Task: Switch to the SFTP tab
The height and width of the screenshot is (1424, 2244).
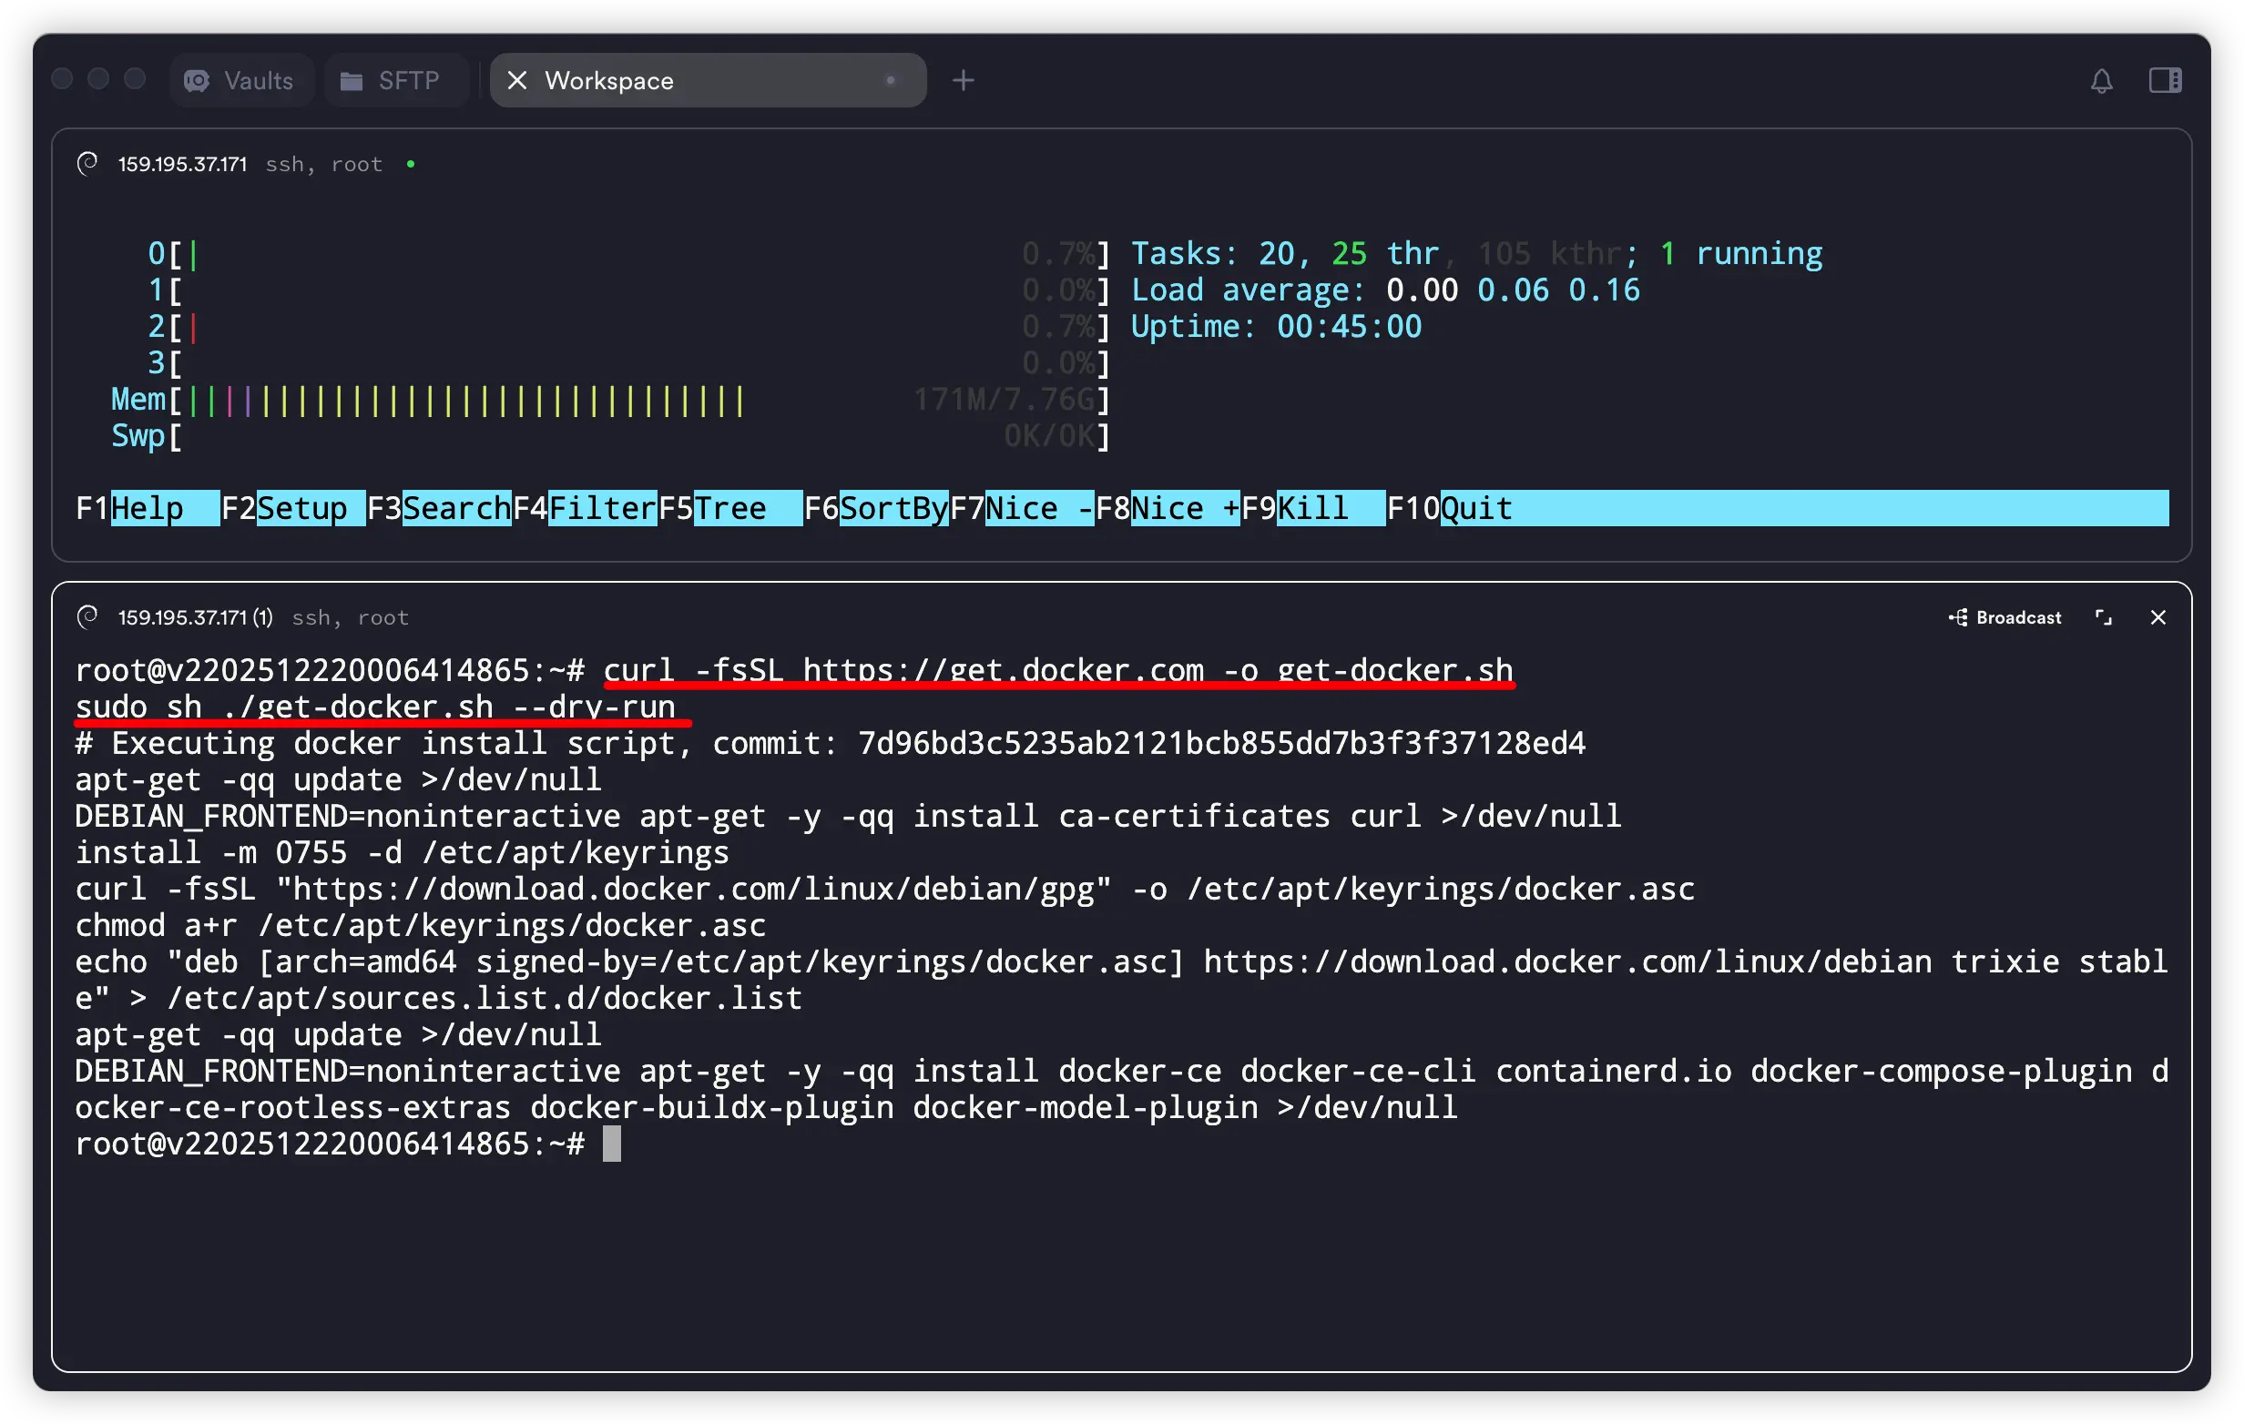Action: [x=396, y=80]
